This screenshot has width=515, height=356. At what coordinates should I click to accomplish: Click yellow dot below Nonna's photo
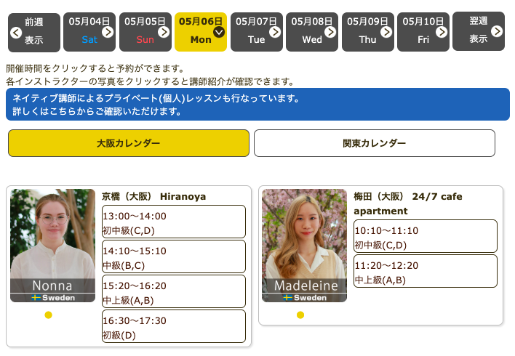point(49,315)
